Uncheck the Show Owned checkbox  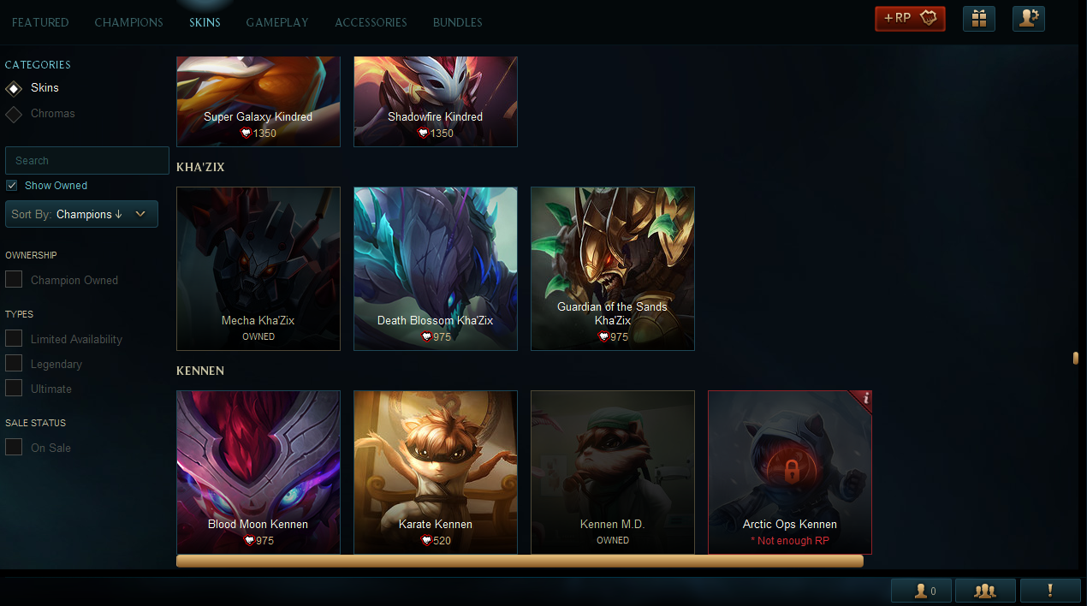[11, 186]
